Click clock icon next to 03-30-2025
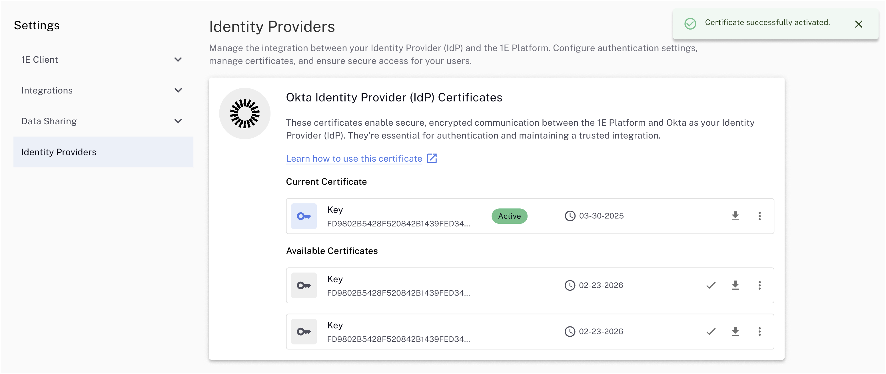 (570, 216)
